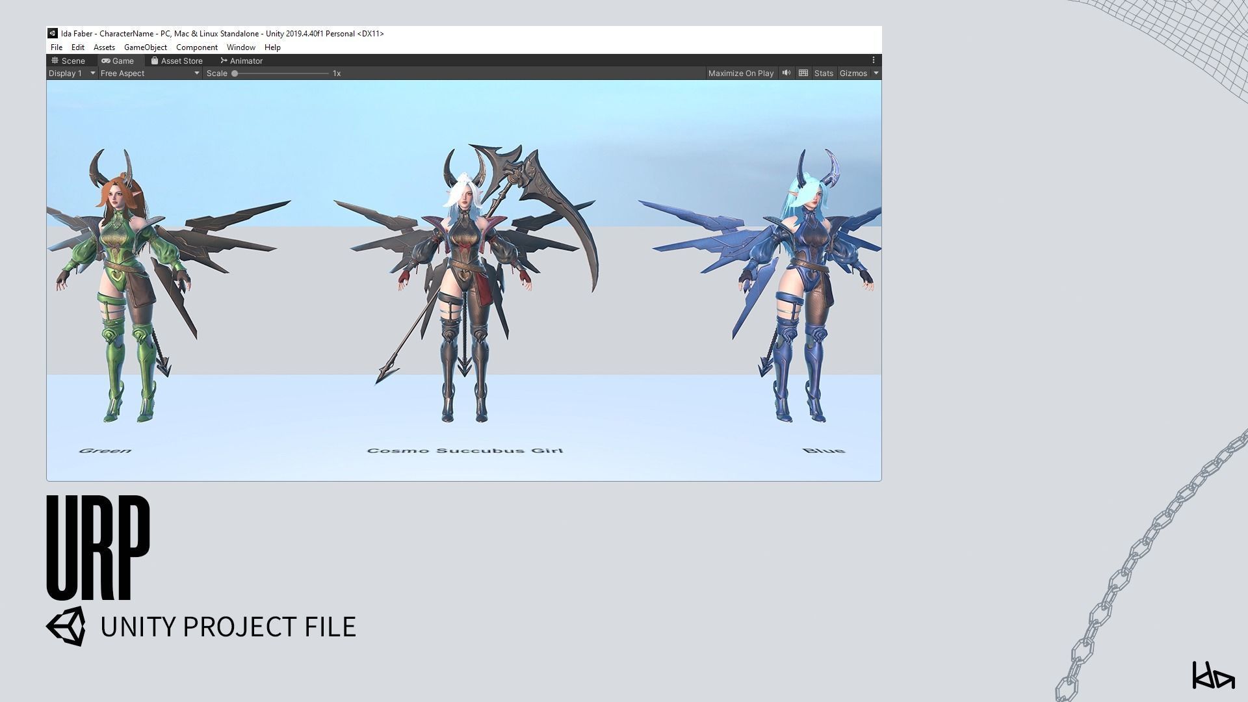Open the Display 1 dropdown
The width and height of the screenshot is (1248, 702).
coord(72,73)
